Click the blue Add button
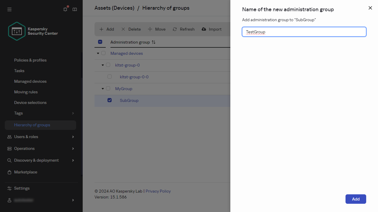The height and width of the screenshot is (212, 378). 356,199
